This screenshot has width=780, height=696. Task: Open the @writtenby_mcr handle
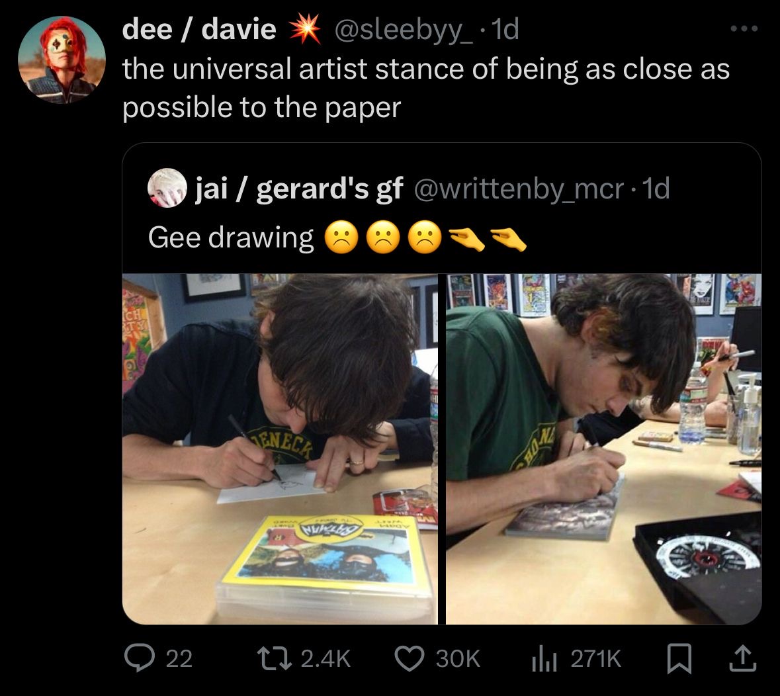coord(519,189)
